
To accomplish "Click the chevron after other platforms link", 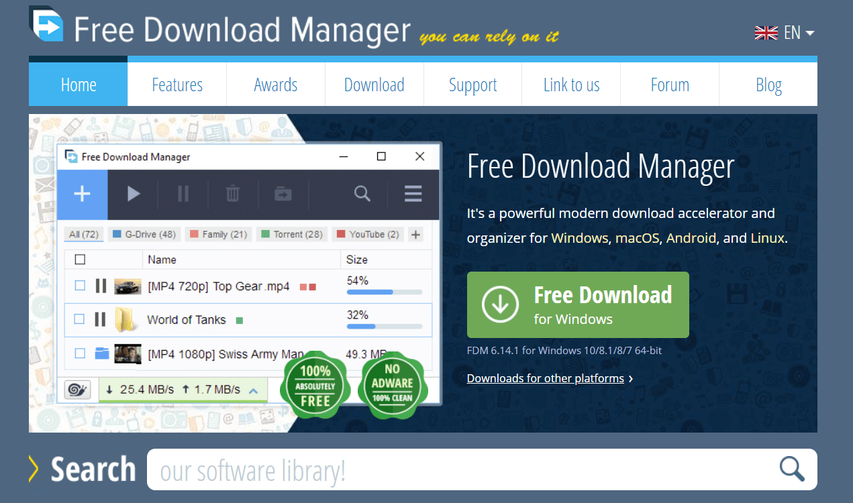I will [x=630, y=379].
